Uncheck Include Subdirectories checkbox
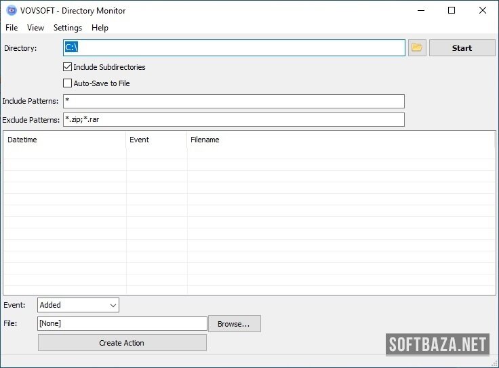Screen dimensions: 499x368 point(68,67)
